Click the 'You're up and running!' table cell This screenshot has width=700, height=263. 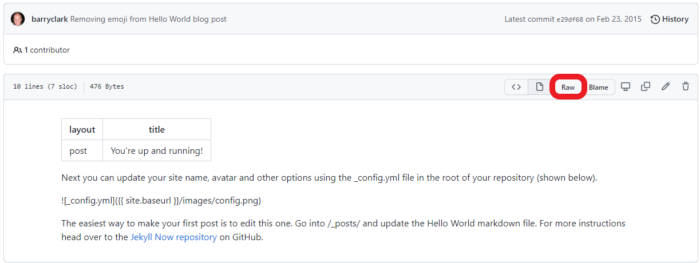point(157,151)
